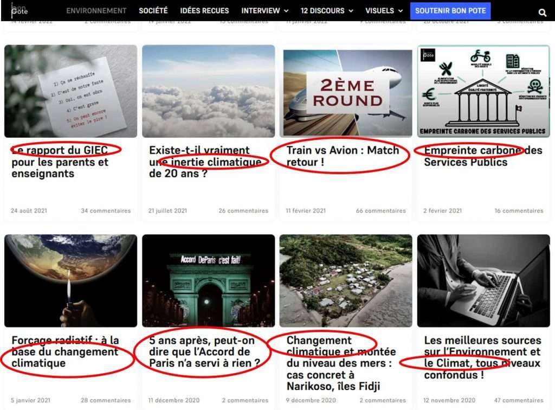
Task: Open the laptop typing thumbnail
Action: point(483,281)
